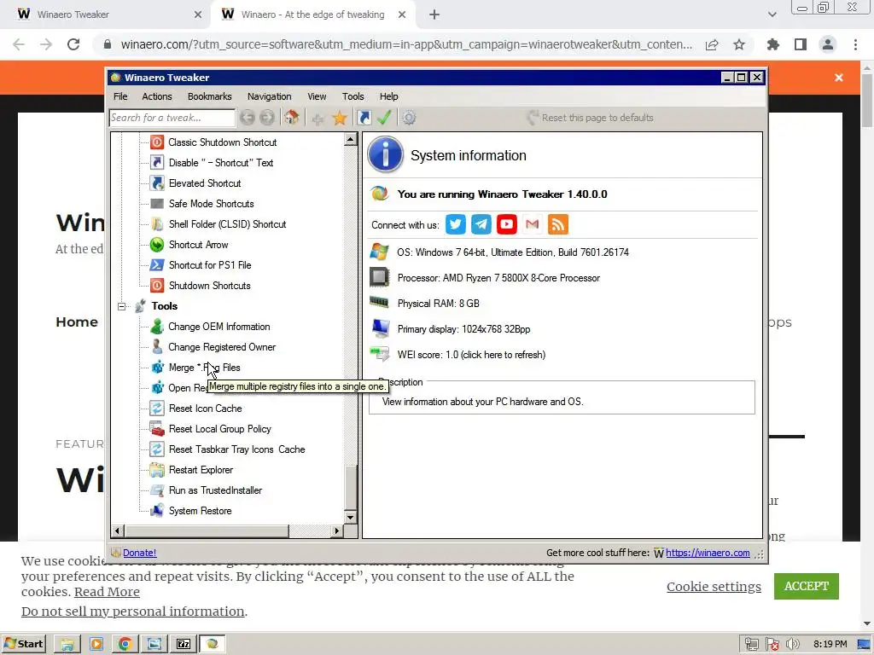Select Run as TrustedInstaller item
Image resolution: width=874 pixels, height=655 pixels.
(x=215, y=490)
